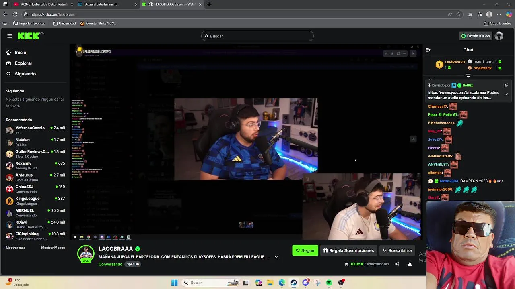Collapse the chat panel arrow icon
The image size is (515, 289).
coord(428,50)
